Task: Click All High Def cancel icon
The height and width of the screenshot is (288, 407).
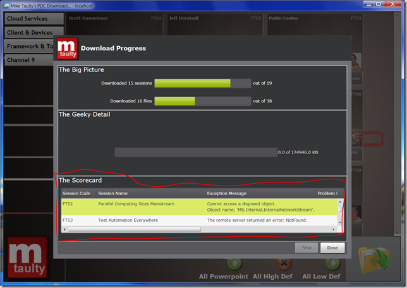Action: coord(284,264)
